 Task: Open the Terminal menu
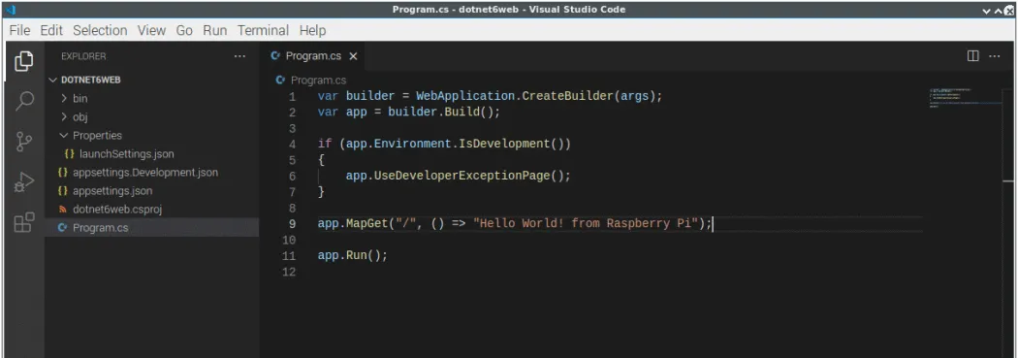click(x=263, y=30)
